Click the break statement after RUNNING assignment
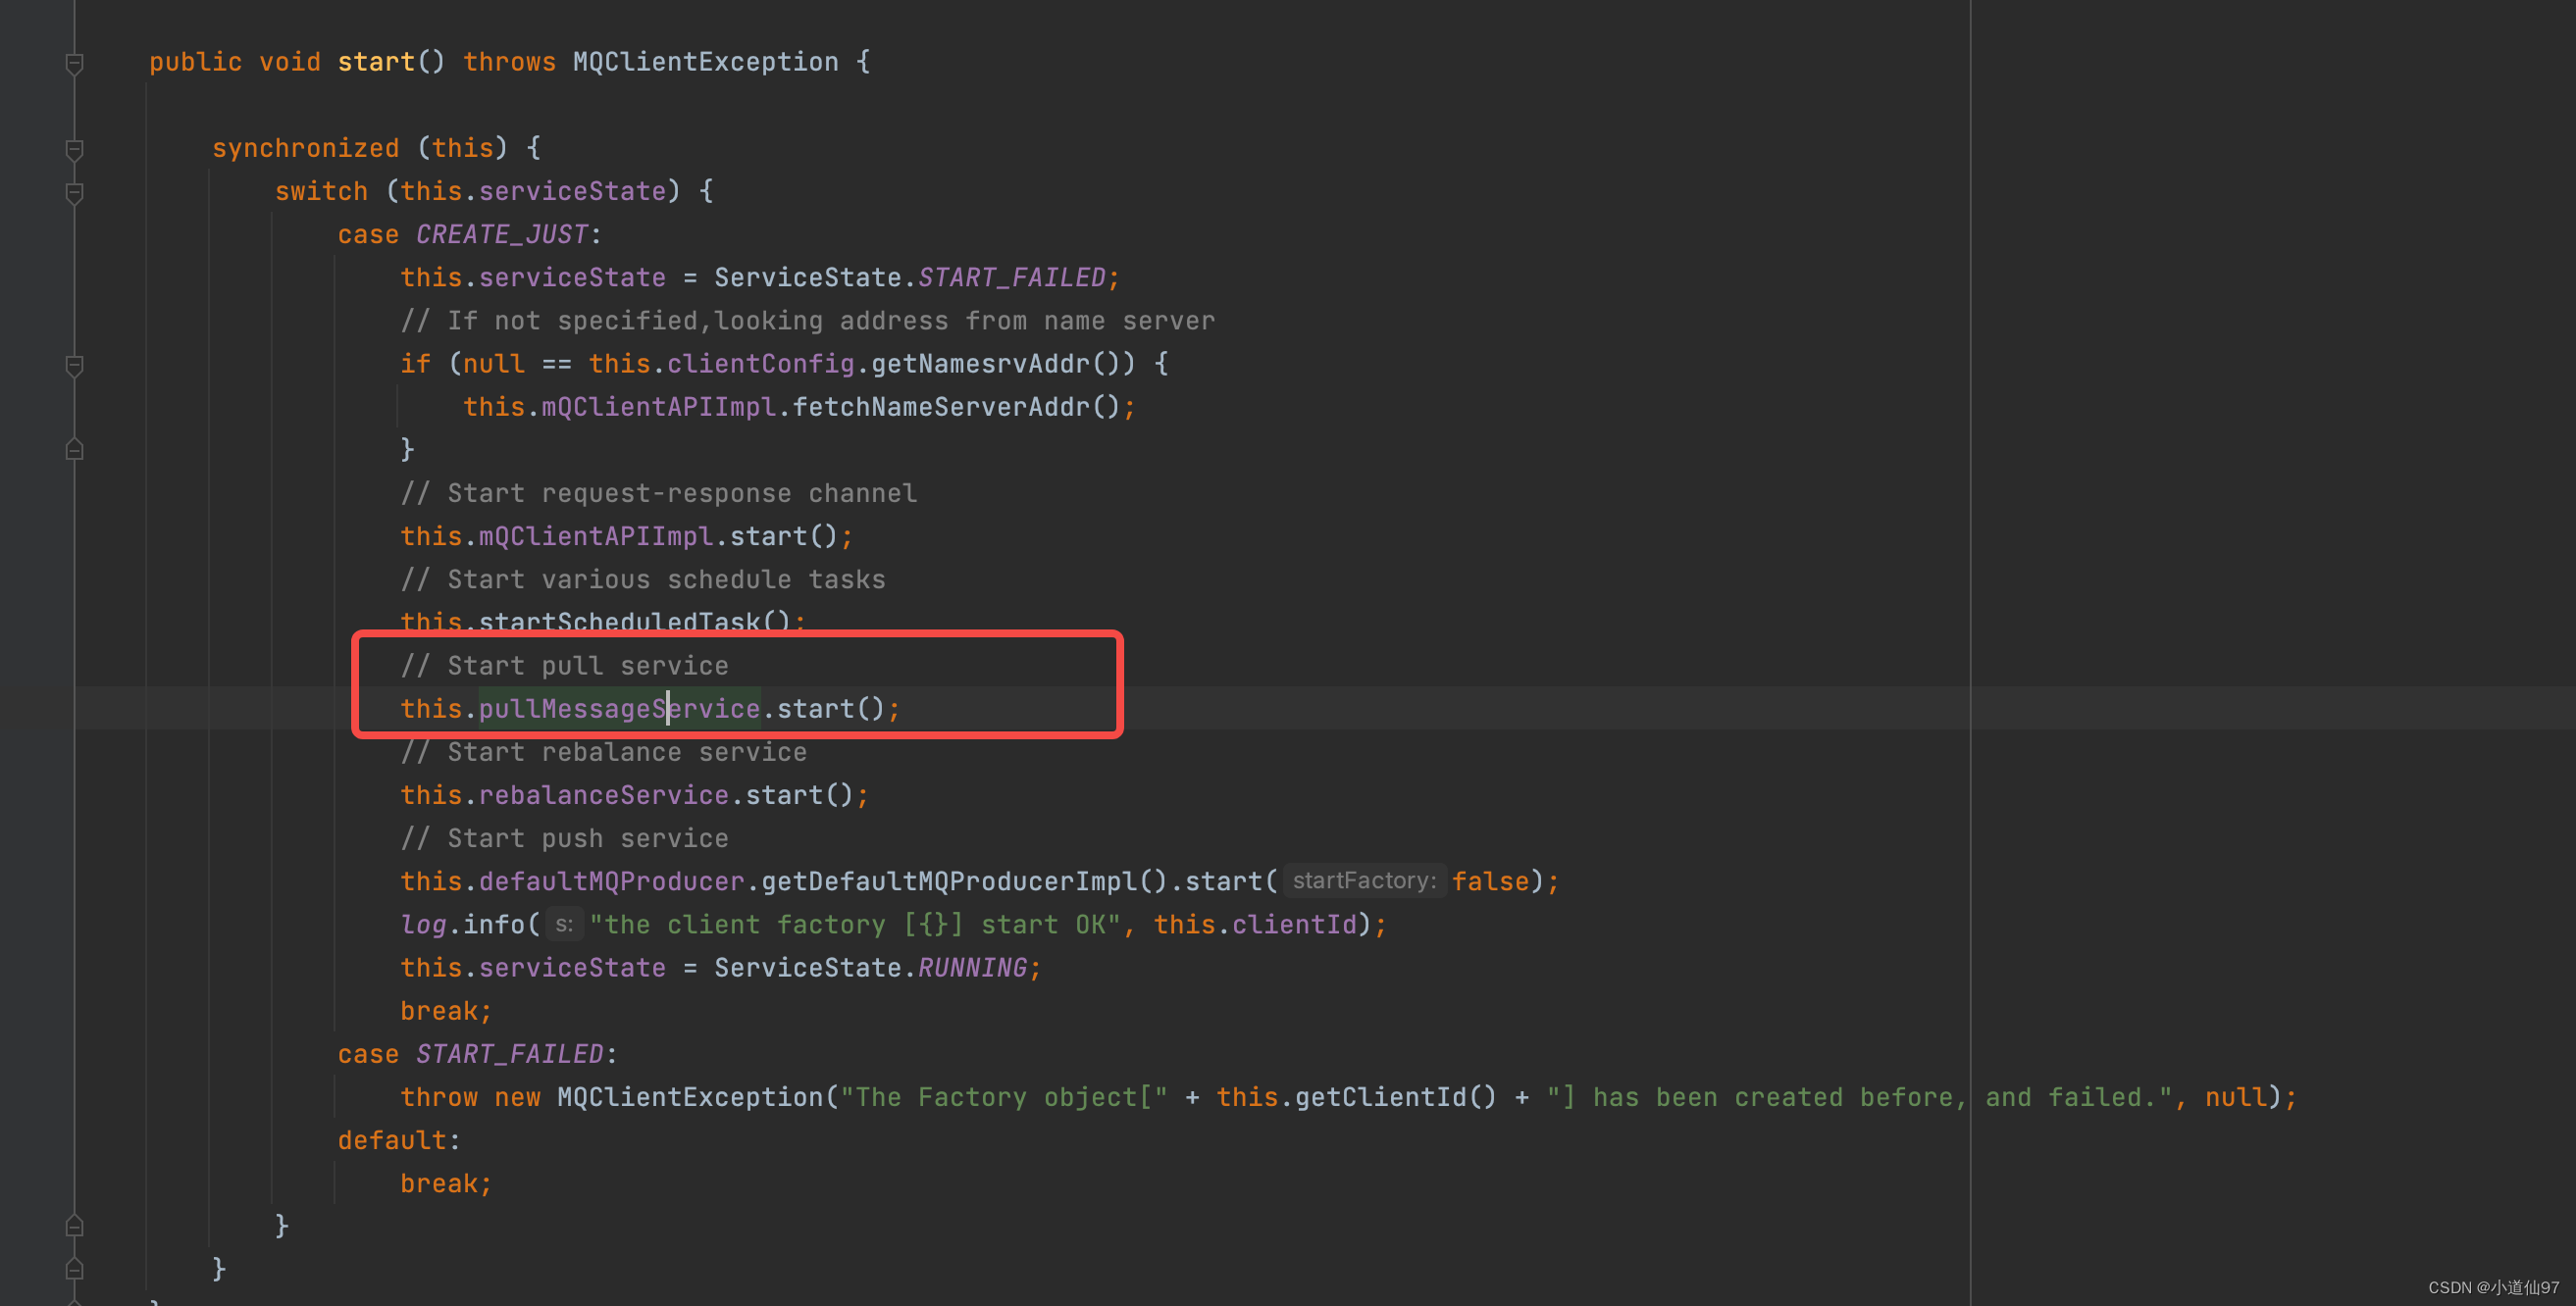This screenshot has width=2576, height=1306. [446, 1010]
